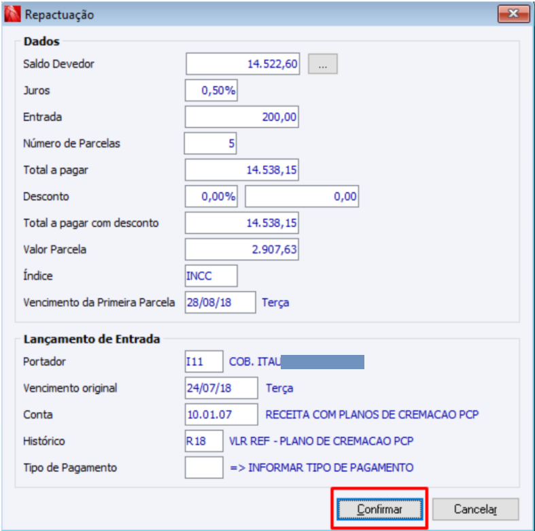Click the Dados group heading
Viewport: 535px width, 531px height.
tap(41, 41)
